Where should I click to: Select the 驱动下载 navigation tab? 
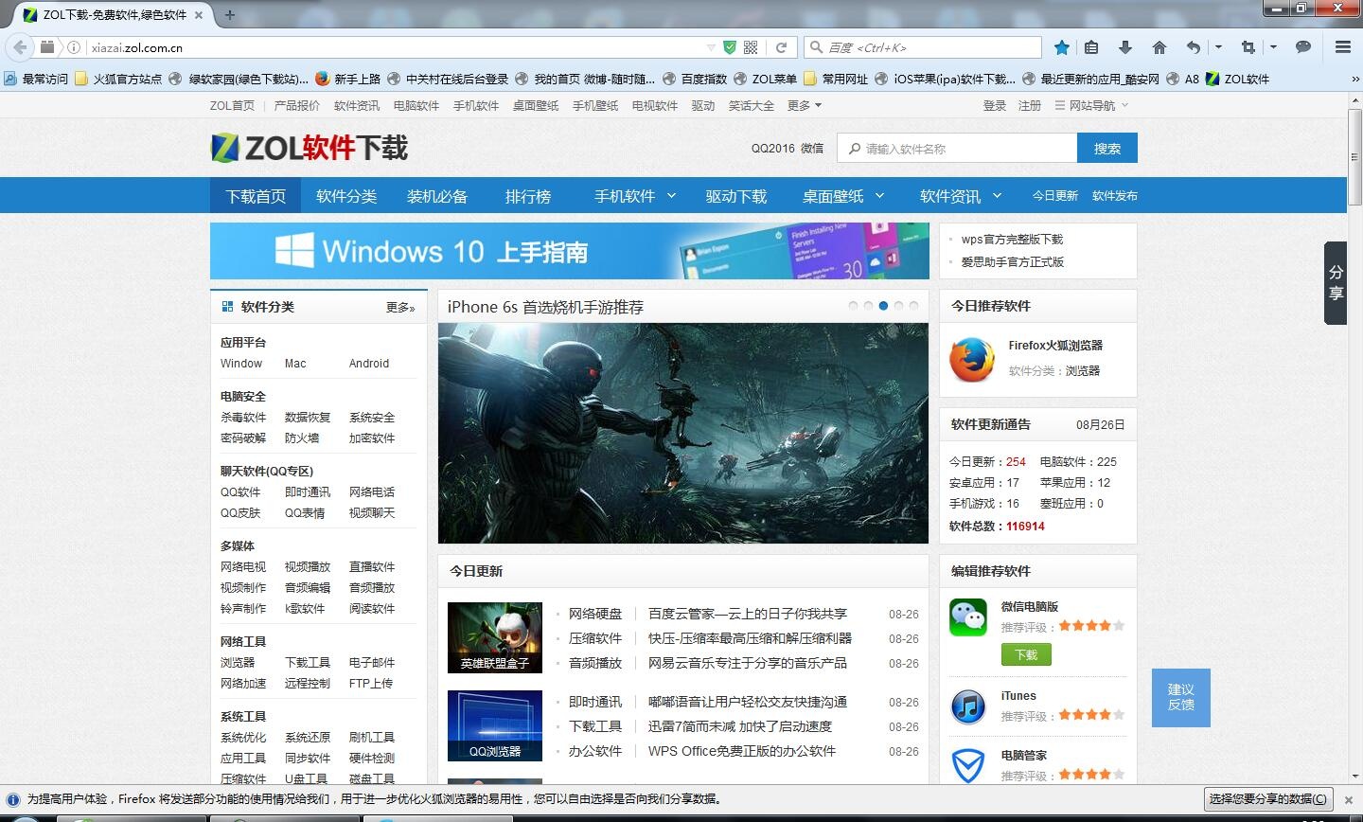tap(736, 196)
